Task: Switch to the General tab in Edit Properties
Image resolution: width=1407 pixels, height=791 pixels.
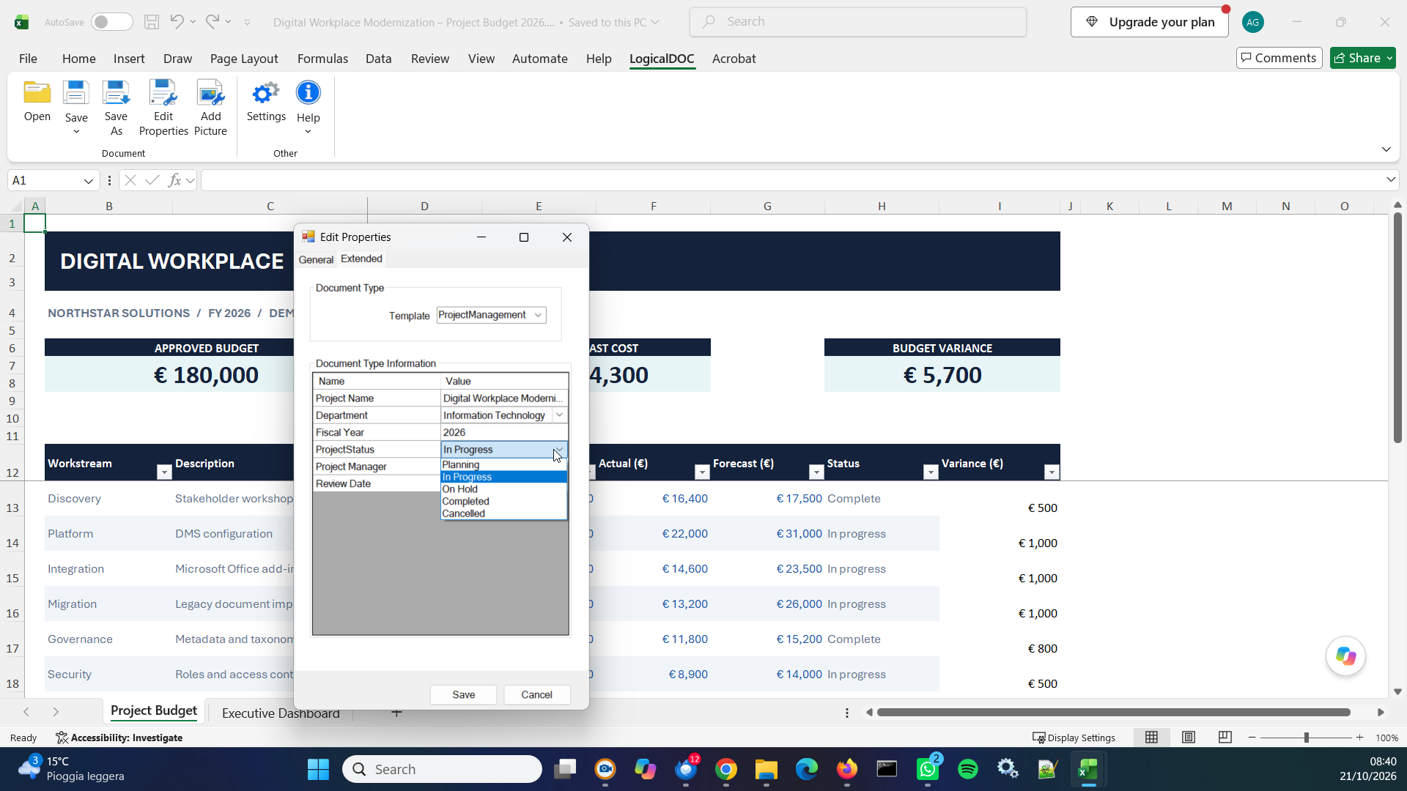Action: pos(316,259)
